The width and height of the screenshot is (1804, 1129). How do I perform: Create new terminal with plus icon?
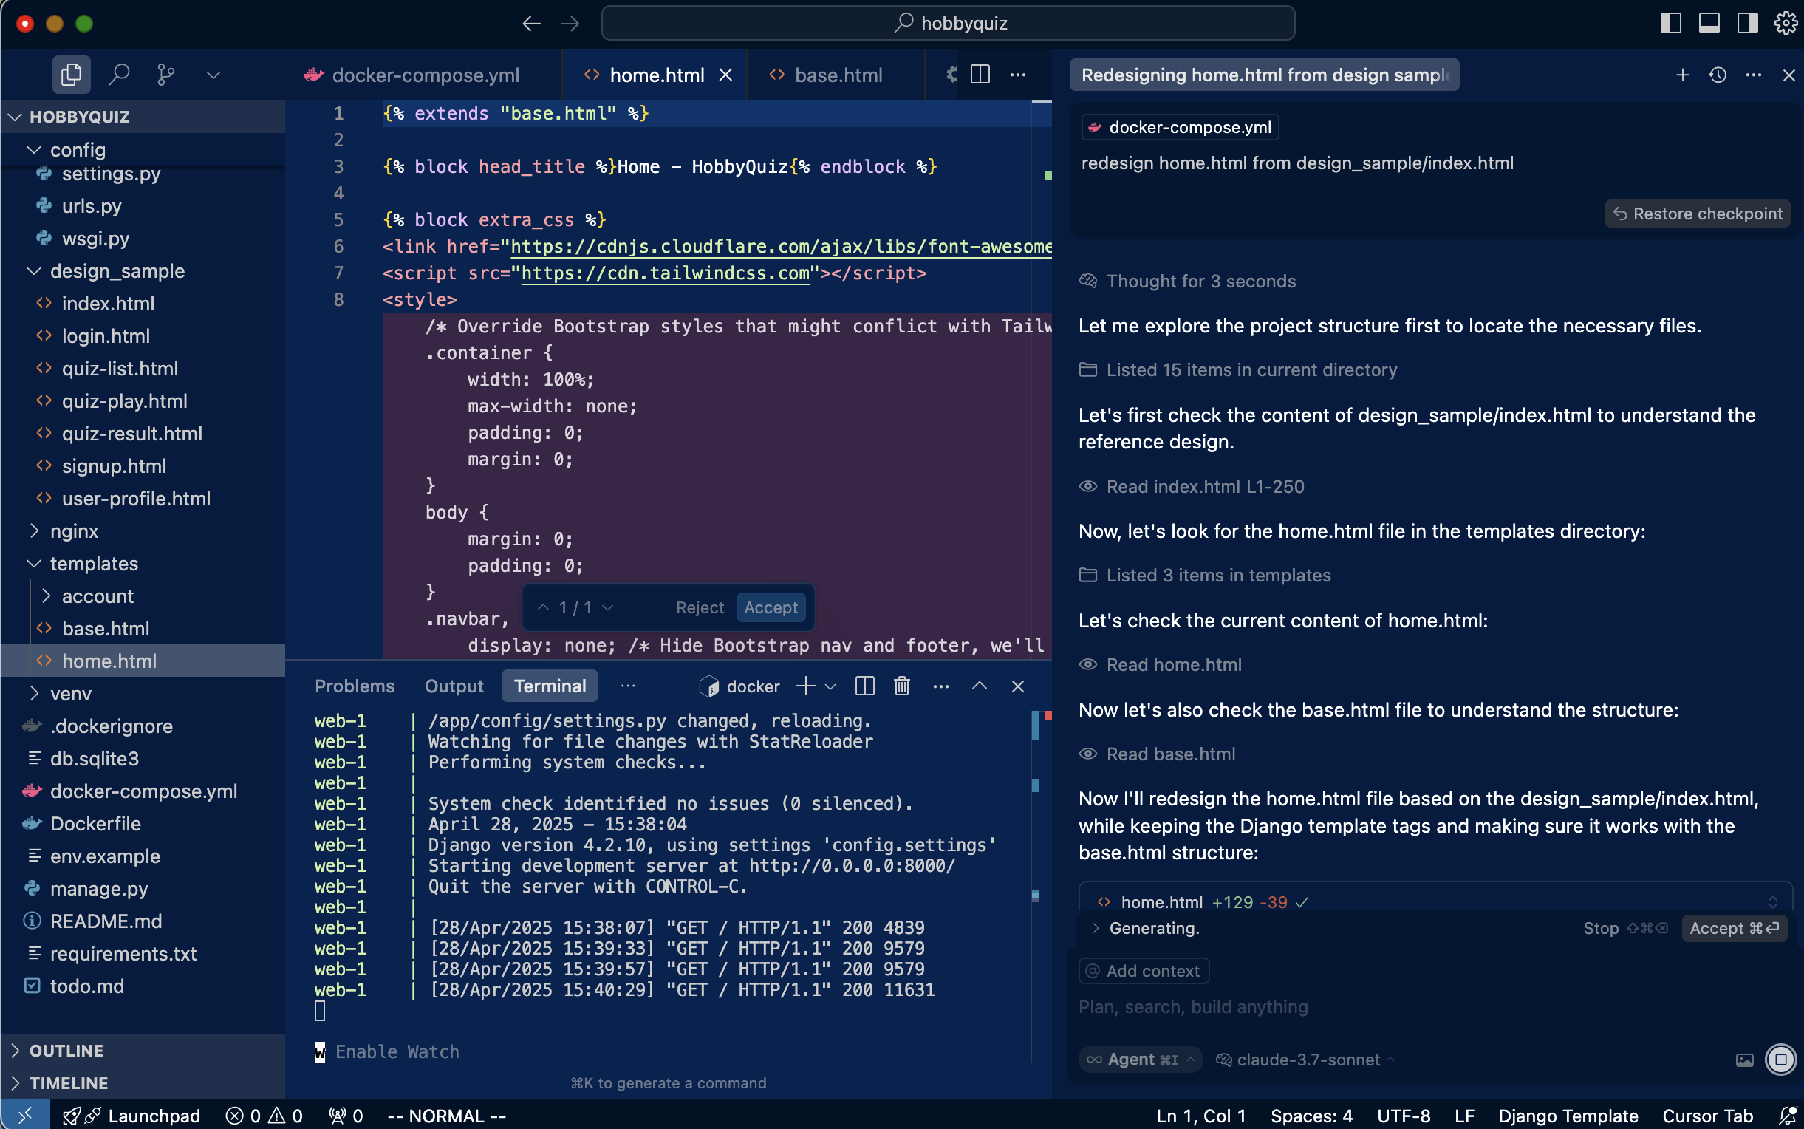[805, 686]
